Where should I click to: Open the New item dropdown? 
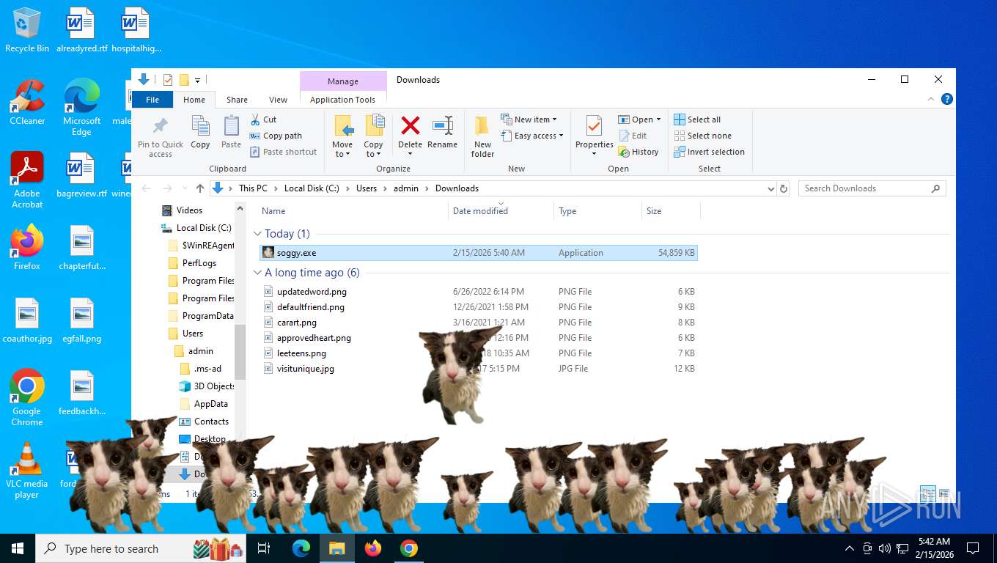[529, 119]
